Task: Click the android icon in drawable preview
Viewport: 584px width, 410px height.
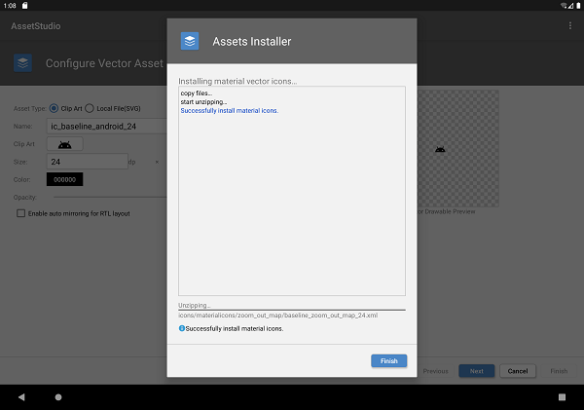Action: tap(440, 149)
